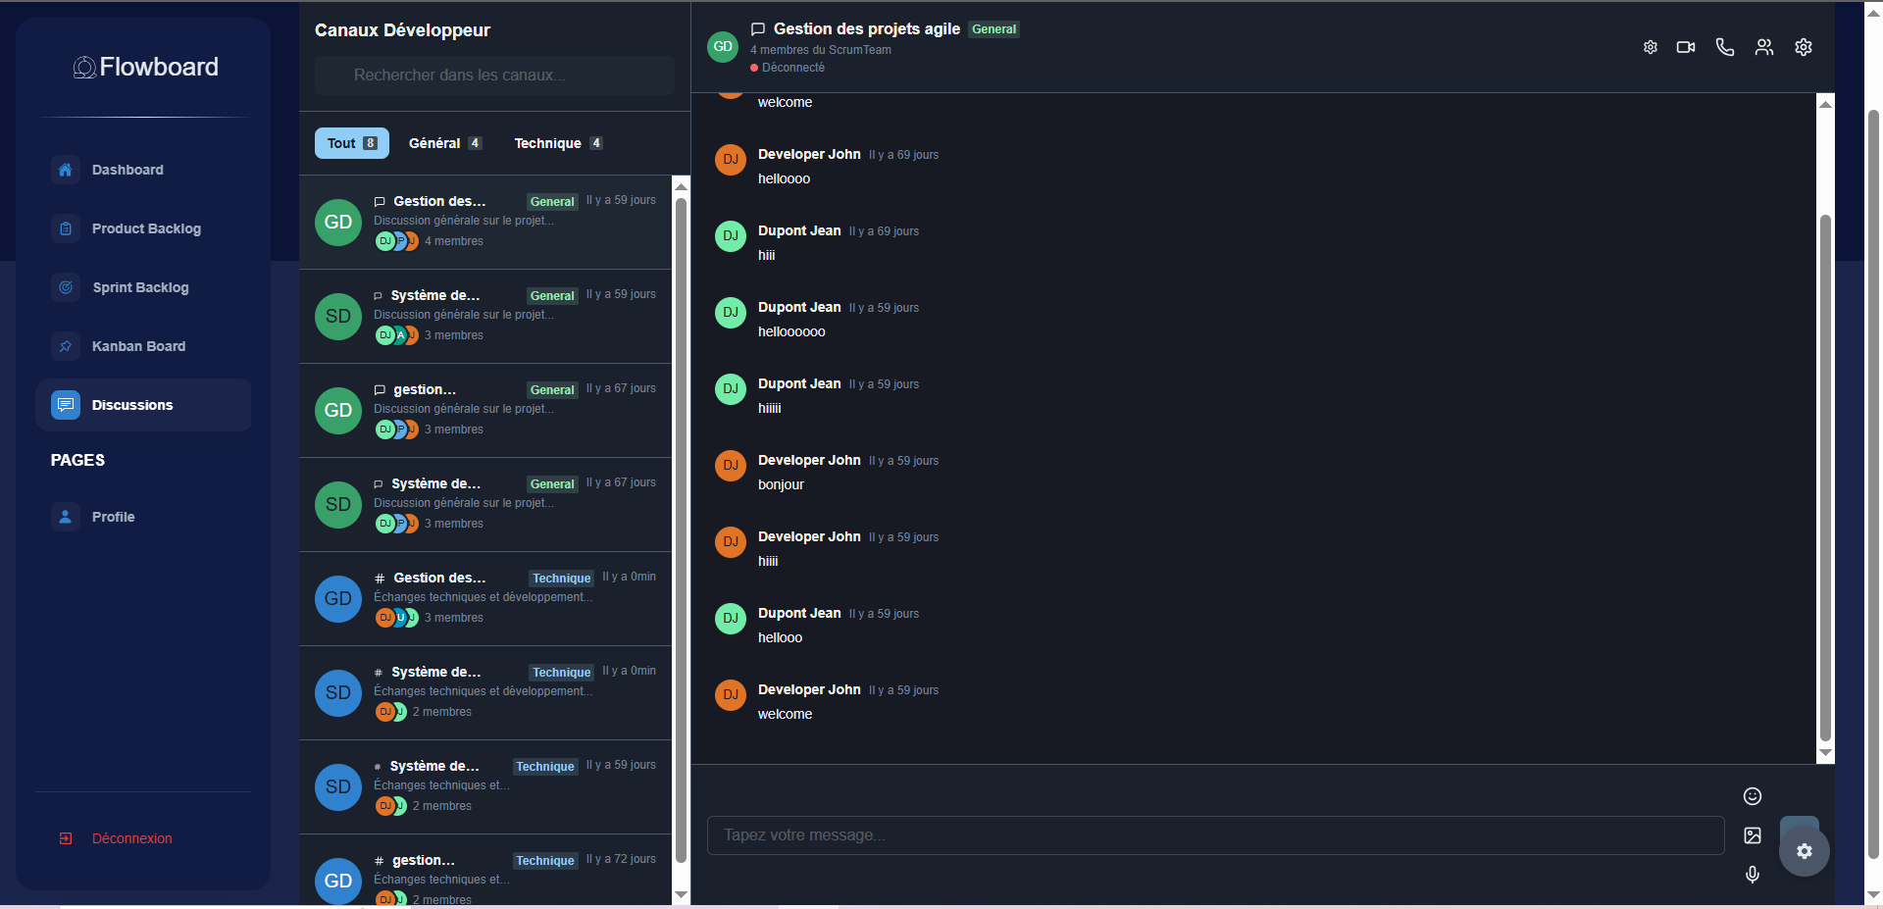Open Product Backlog clipboard icon
This screenshot has height=909, width=1883.
[x=65, y=228]
